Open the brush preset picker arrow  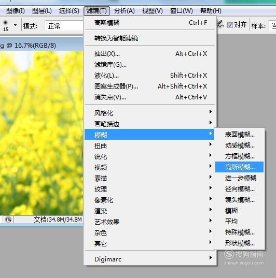coord(15,25)
